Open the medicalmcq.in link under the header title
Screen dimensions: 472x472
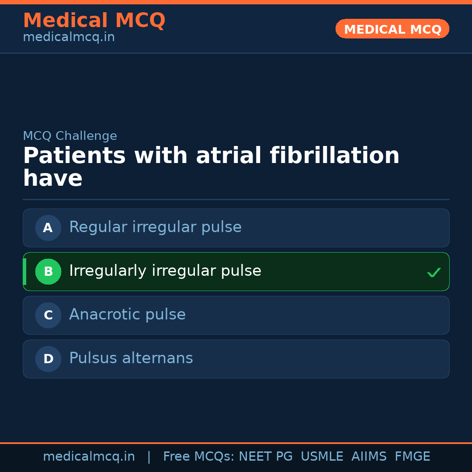pos(69,37)
